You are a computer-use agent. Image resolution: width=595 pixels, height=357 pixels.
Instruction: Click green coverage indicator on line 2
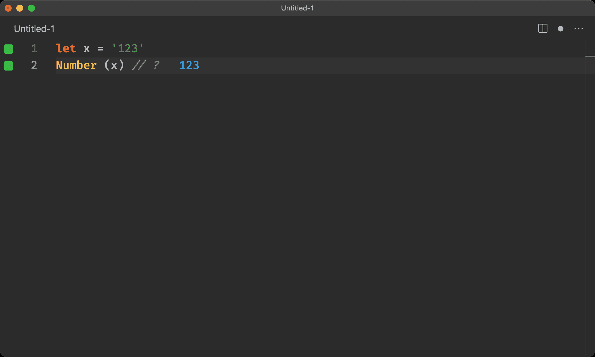pos(8,66)
